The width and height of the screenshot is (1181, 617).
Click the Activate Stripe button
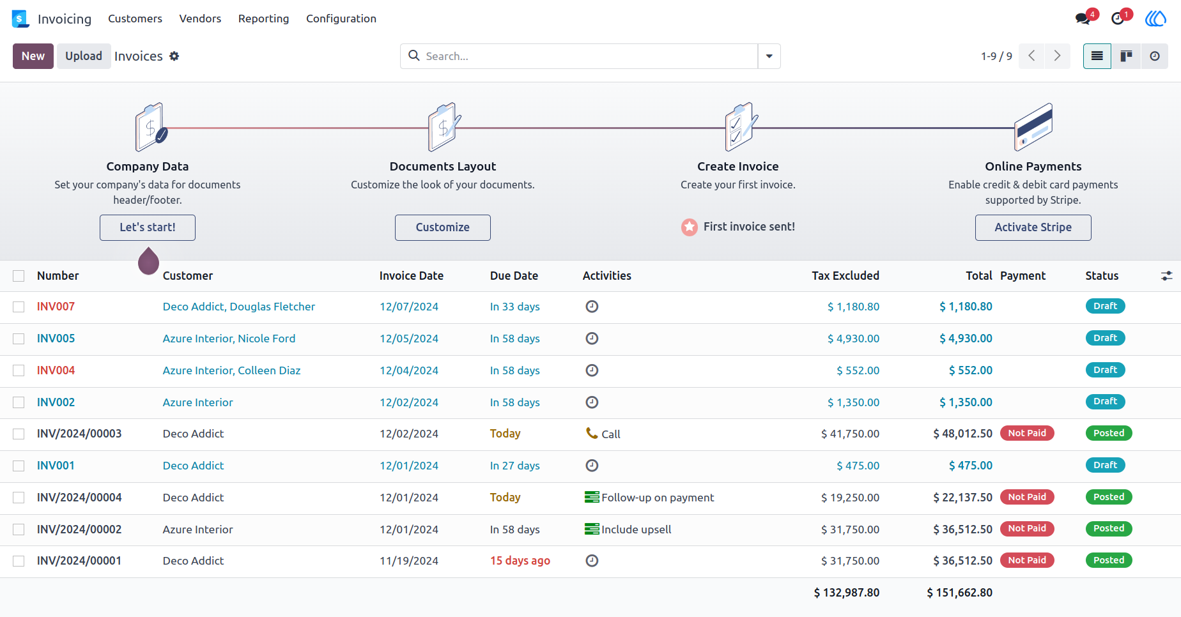pyautogui.click(x=1033, y=227)
